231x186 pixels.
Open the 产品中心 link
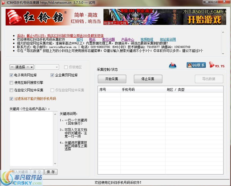point(128,39)
